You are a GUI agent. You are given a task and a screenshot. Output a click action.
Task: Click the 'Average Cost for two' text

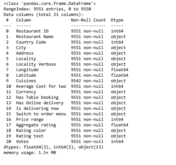click(x=41, y=86)
